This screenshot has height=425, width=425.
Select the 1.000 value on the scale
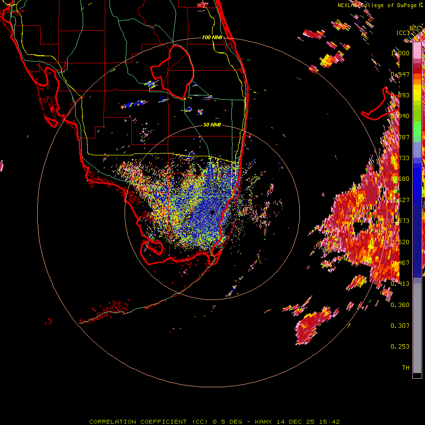coord(400,53)
